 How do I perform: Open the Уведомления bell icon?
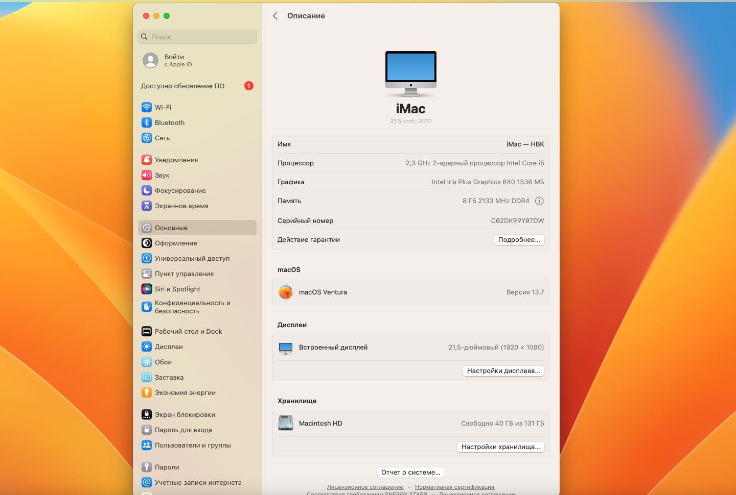point(147,160)
